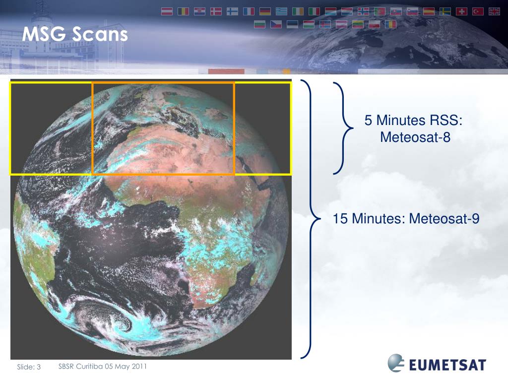Click the Belgium flag icon
The image size is (508, 381).
[183, 12]
